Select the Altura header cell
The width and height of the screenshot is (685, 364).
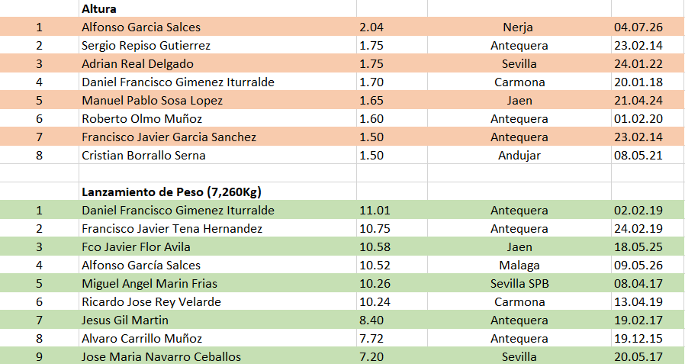pyautogui.click(x=217, y=8)
